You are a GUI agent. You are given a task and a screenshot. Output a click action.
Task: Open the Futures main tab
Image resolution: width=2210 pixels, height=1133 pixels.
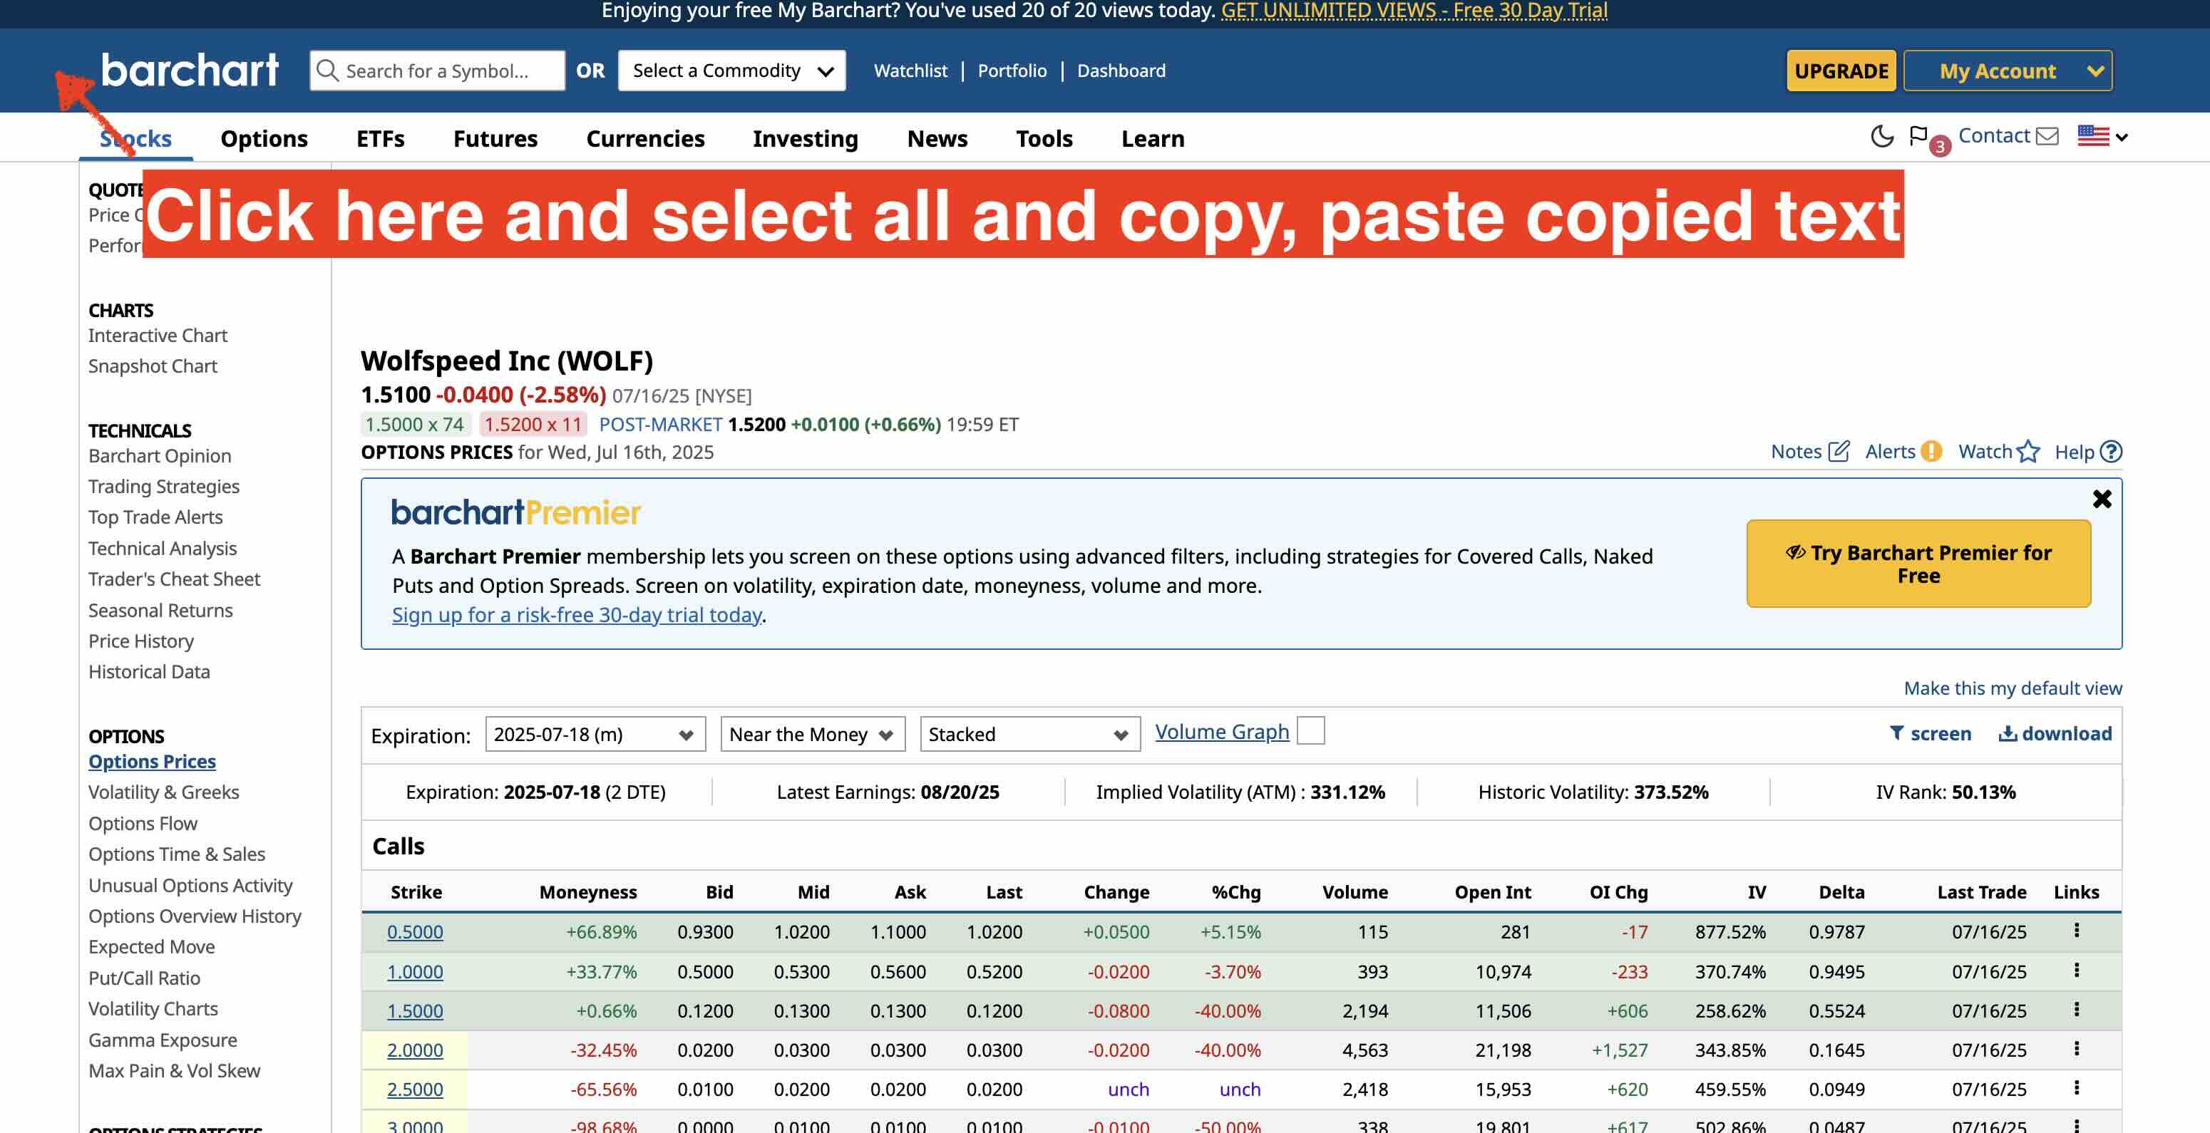tap(495, 138)
